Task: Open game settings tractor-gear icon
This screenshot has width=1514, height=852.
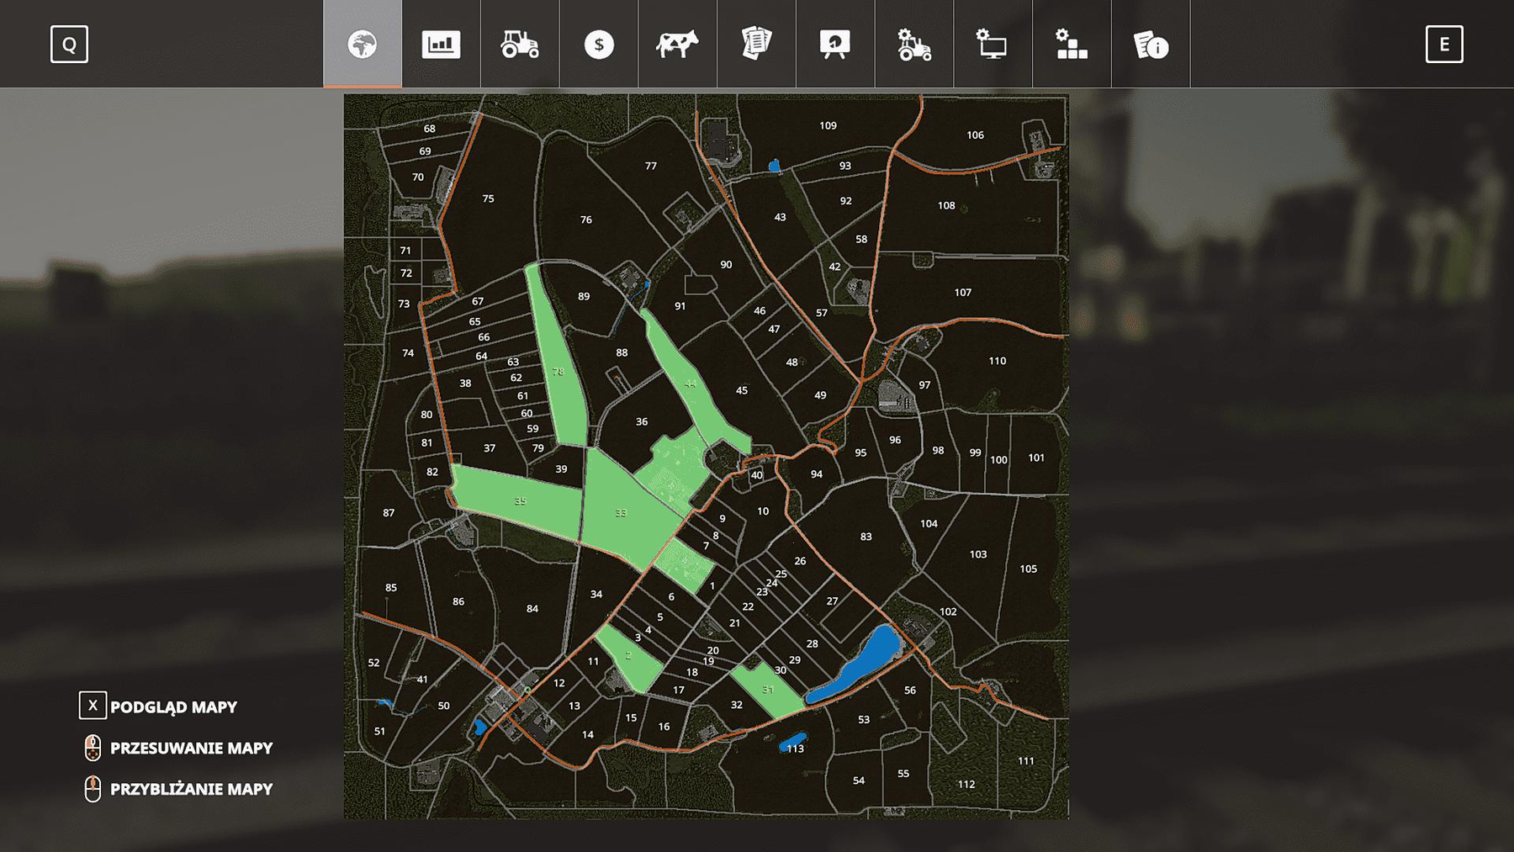Action: click(913, 44)
